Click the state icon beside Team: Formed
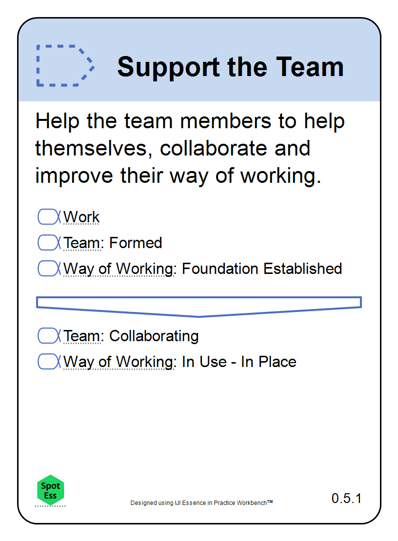Viewport: 398px width, 541px height. (49, 243)
